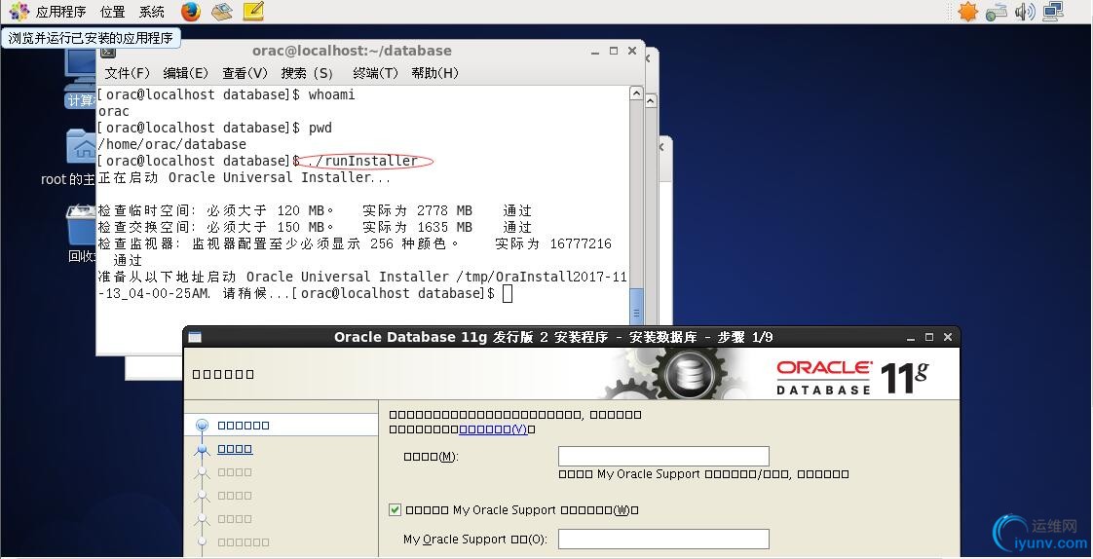This screenshot has width=1093, height=559.
Task: Open terminal 编辑(E) menu
Action: 185,73
